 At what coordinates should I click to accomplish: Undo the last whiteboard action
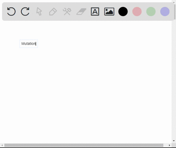coord(11,11)
